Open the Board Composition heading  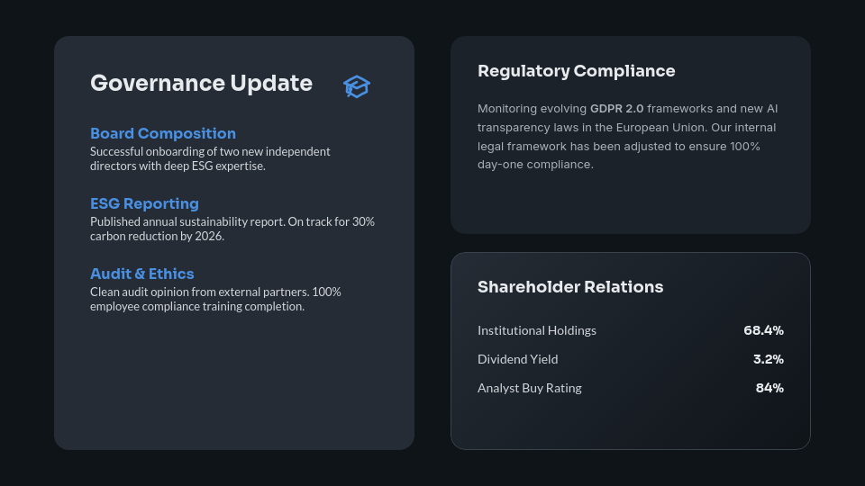[x=163, y=133]
